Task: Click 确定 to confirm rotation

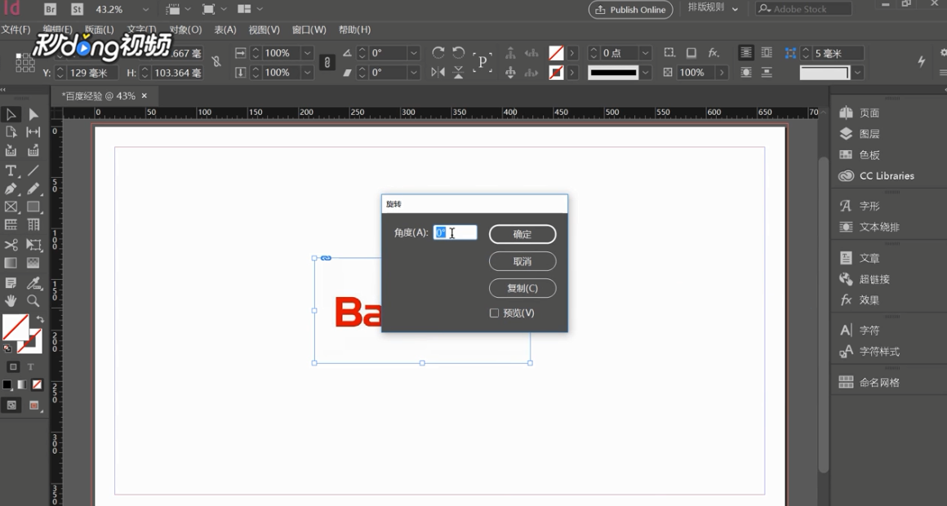Action: [522, 234]
